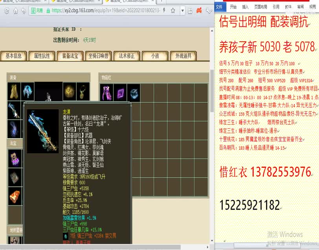Screen dimensions: 319x250
Task: Click the 地煞星册 section header
Action: click(15, 230)
